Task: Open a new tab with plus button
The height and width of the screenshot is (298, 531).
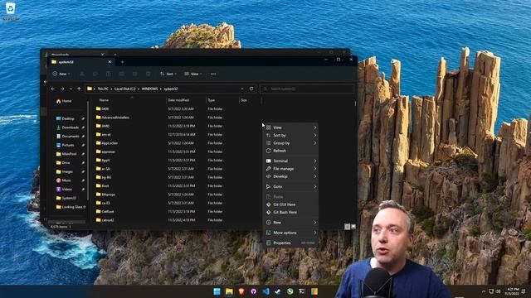Action: (122, 62)
